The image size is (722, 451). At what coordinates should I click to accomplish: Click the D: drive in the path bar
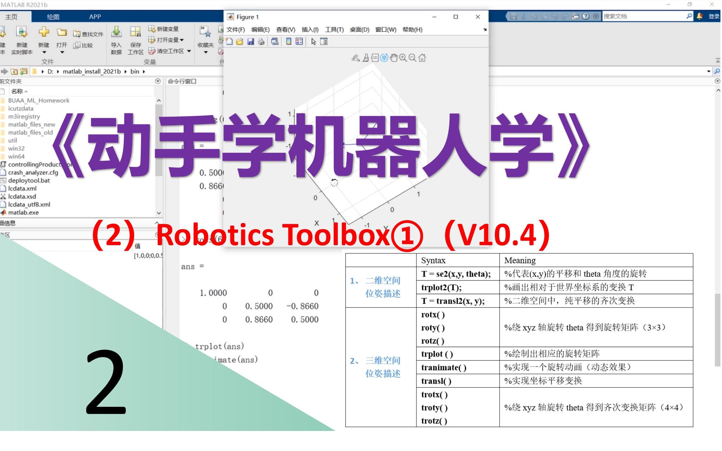[x=50, y=71]
